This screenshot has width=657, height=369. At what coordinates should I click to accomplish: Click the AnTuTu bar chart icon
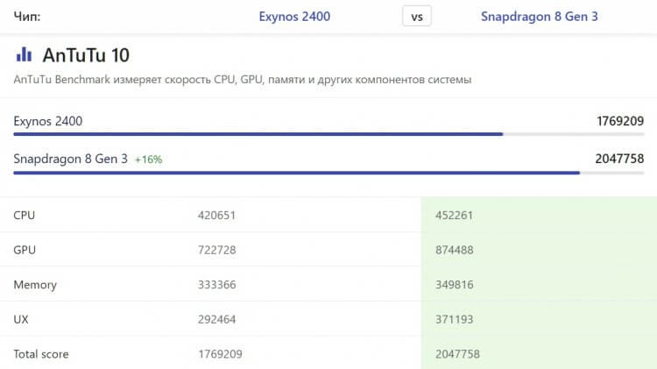pos(24,54)
